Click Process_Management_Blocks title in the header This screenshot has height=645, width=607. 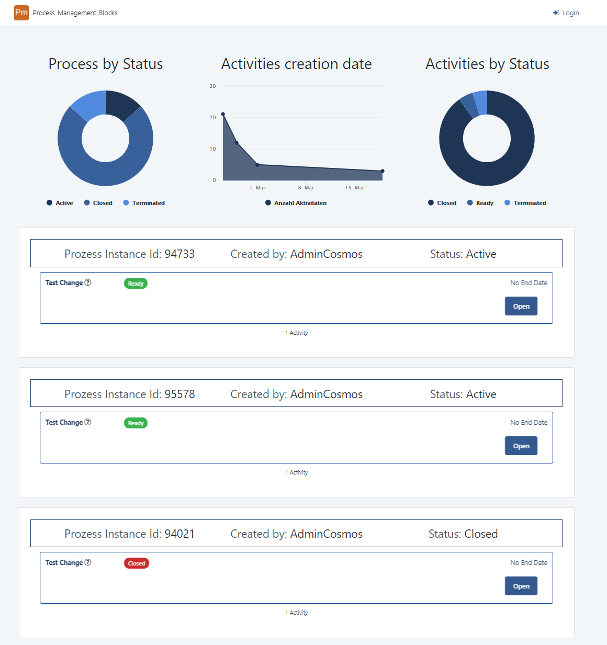point(75,13)
